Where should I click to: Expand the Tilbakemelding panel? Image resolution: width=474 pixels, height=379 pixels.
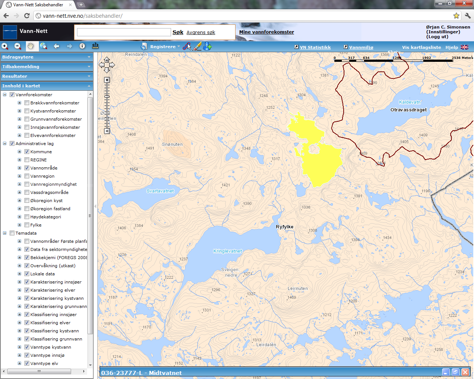47,67
